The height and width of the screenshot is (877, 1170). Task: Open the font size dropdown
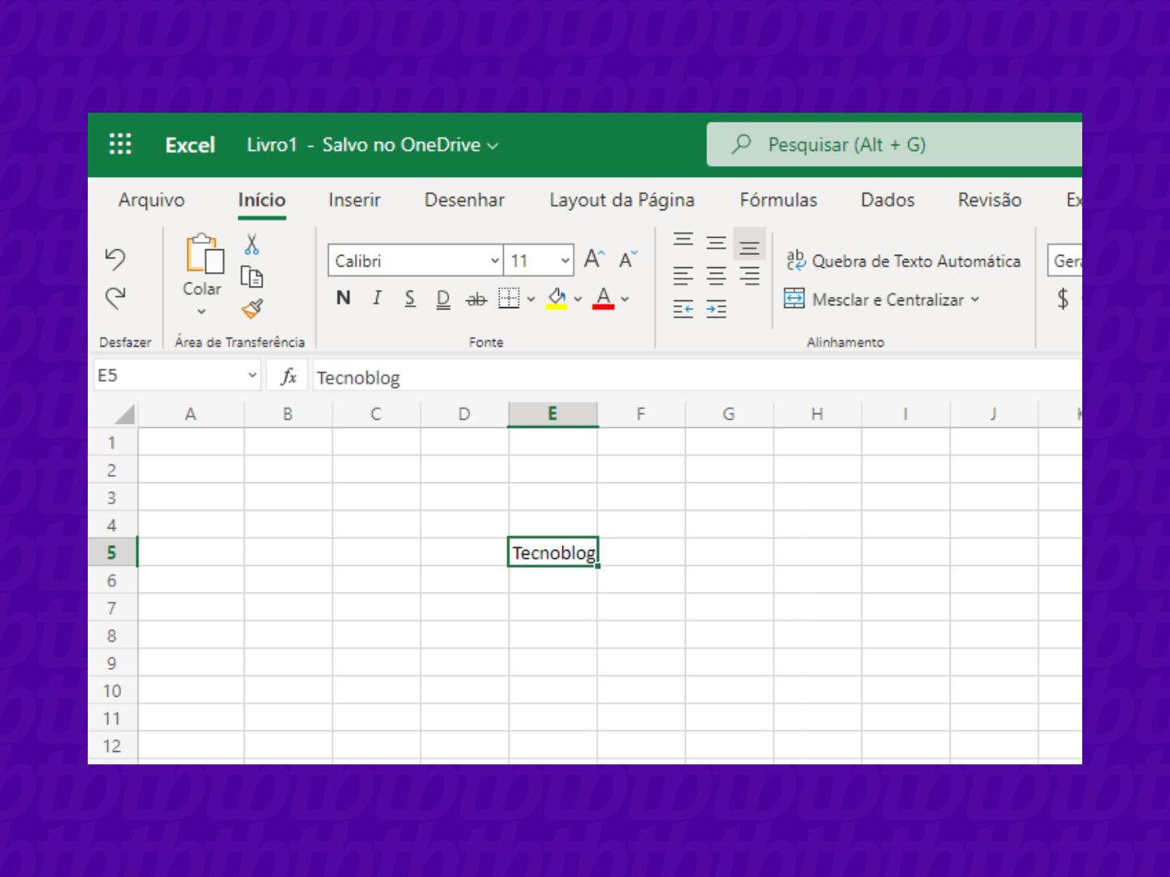tap(563, 261)
